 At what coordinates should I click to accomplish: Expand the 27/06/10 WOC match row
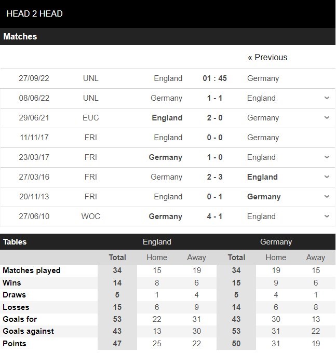327,216
